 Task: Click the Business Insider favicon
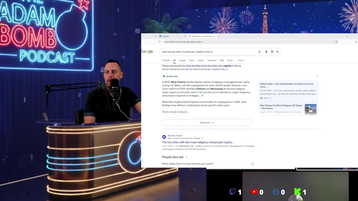[164, 137]
